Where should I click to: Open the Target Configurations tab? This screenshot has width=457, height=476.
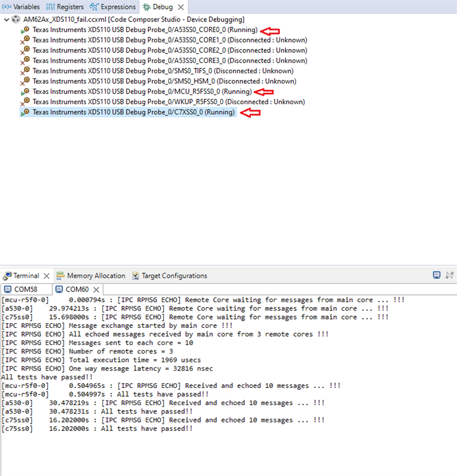coord(170,275)
